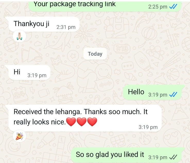Tap the party popper reaction emoji
This screenshot has width=190, height=163.
pyautogui.click(x=19, y=136)
